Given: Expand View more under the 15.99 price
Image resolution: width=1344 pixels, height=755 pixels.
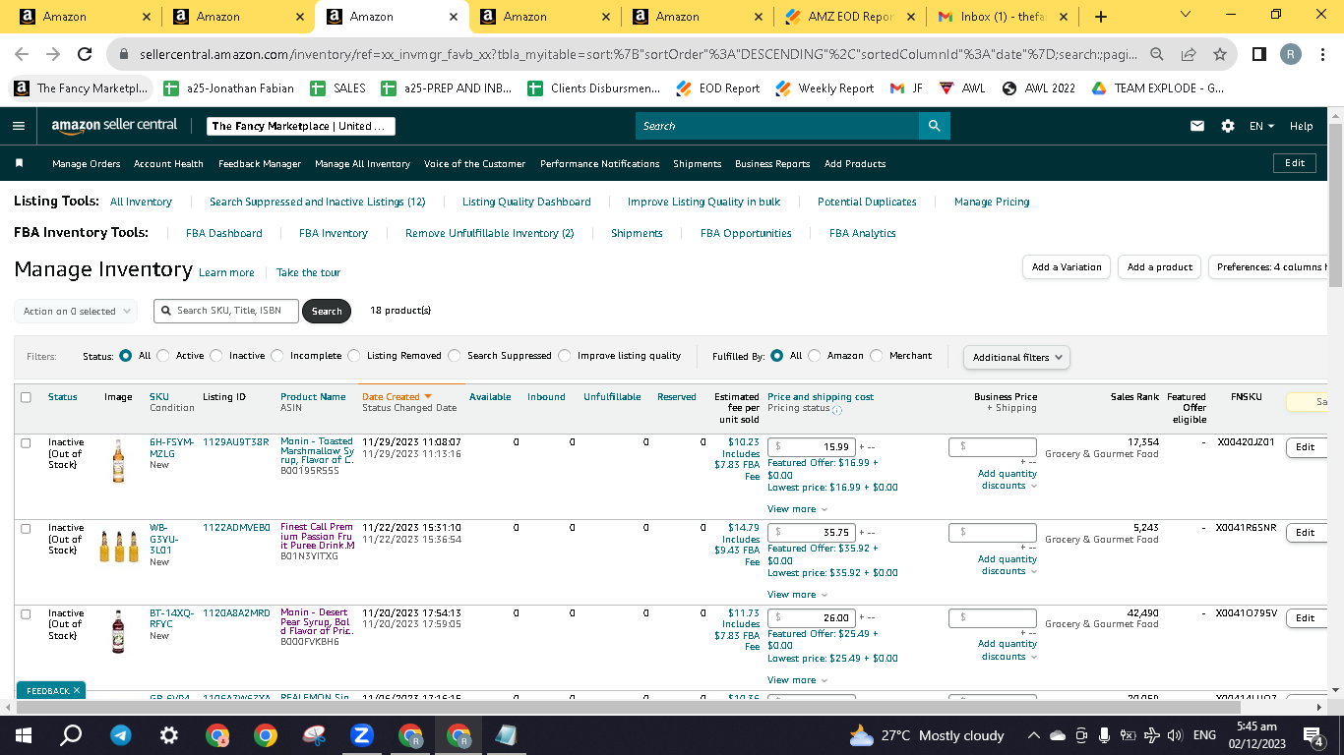Looking at the screenshot, I should point(797,509).
